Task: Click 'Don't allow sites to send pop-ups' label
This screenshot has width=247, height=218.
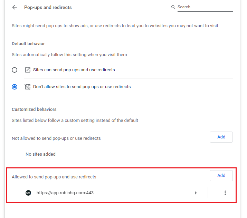Action: [x=82, y=87]
